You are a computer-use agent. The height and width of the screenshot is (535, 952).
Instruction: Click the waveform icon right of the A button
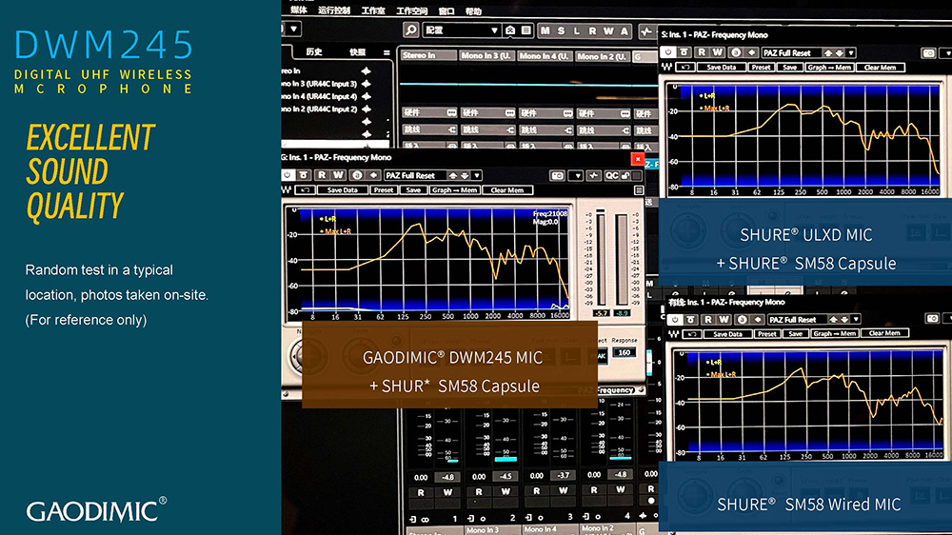pyautogui.click(x=645, y=30)
